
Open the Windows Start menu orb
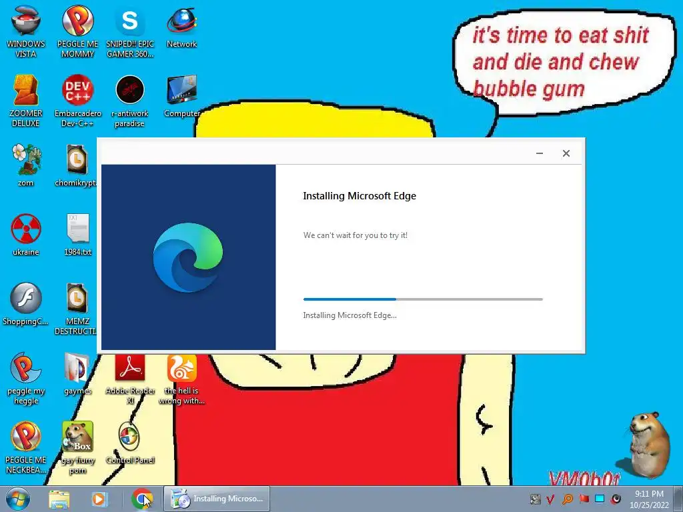point(18,499)
